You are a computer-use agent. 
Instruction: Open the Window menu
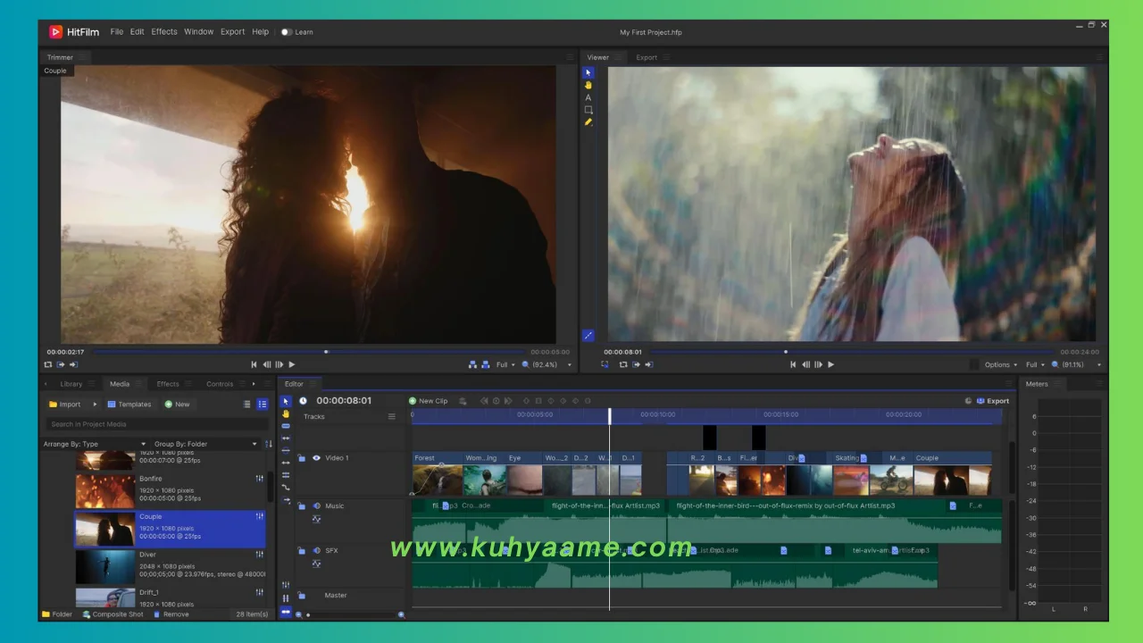[x=198, y=31]
